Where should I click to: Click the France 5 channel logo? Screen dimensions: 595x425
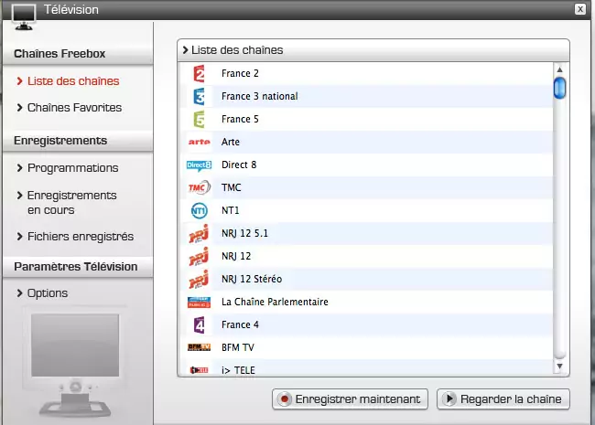point(199,119)
